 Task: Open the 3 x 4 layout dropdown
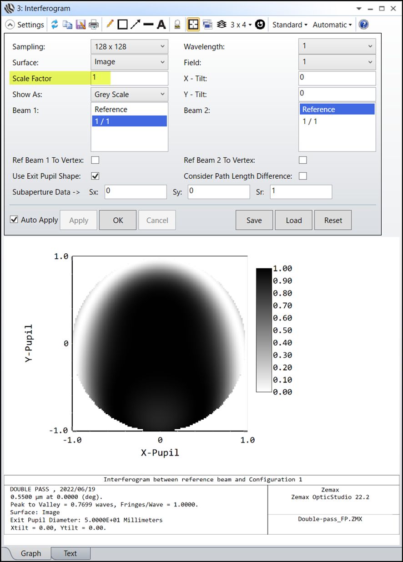pyautogui.click(x=241, y=25)
